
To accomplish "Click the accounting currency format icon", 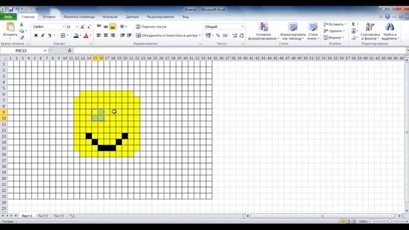I will coord(208,35).
